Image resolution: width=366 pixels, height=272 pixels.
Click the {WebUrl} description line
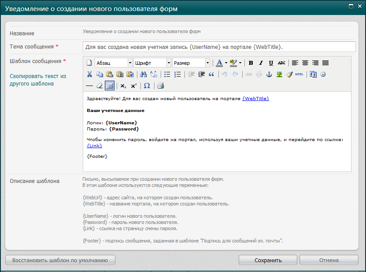coord(148,197)
